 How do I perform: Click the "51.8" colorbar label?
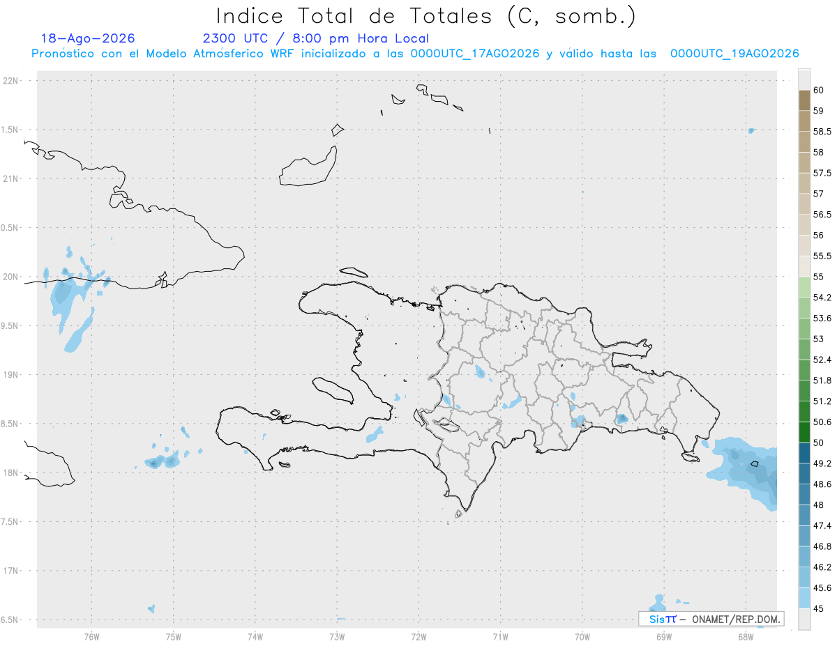(822, 380)
